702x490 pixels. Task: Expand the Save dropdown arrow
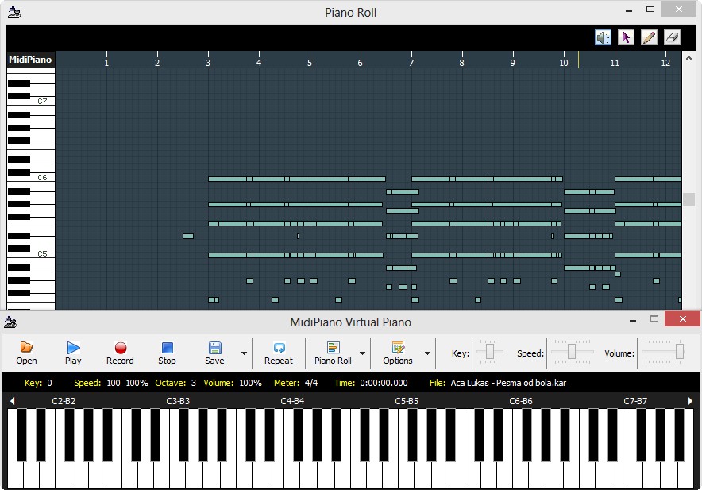tap(244, 353)
